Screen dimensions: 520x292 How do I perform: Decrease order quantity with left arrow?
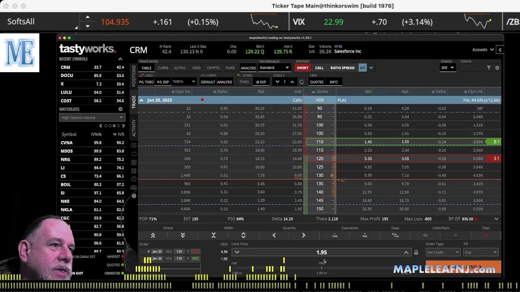pyautogui.click(x=274, y=235)
